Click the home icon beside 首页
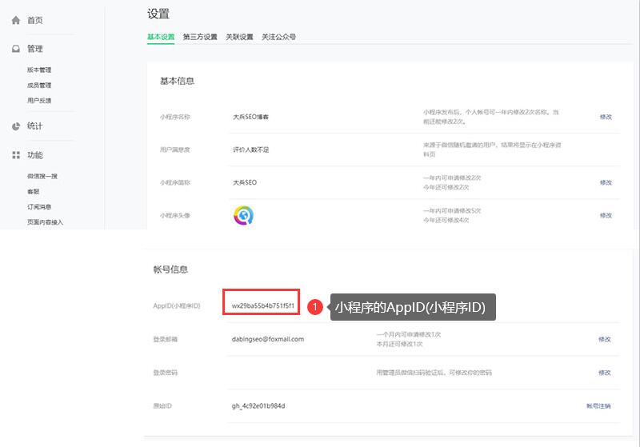 pyautogui.click(x=16, y=21)
